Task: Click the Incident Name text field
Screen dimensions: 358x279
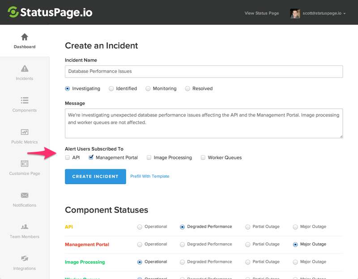Action: point(204,71)
